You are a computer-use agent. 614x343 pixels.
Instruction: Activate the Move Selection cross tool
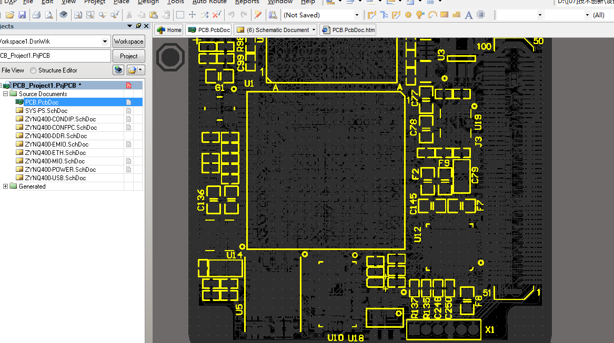[x=192, y=15]
